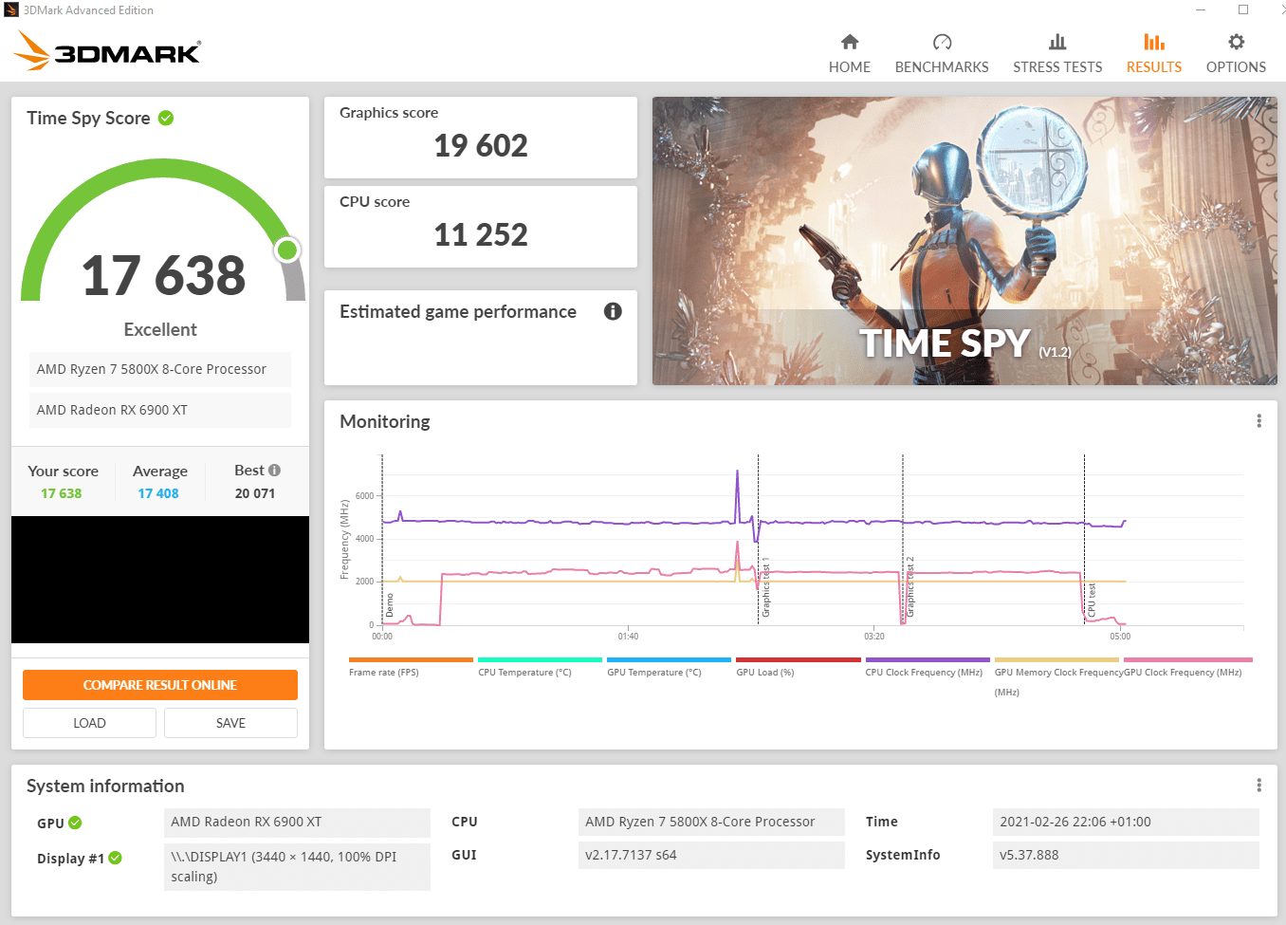Click the LOAD button
Viewport: 1286px width, 925px height.
click(89, 723)
